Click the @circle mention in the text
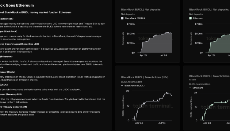Image resolution: width=230 pixels, height=131 pixels. tap(34, 80)
